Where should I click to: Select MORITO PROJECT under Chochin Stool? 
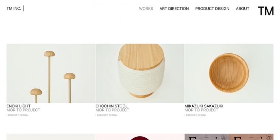pyautogui.click(x=112, y=110)
